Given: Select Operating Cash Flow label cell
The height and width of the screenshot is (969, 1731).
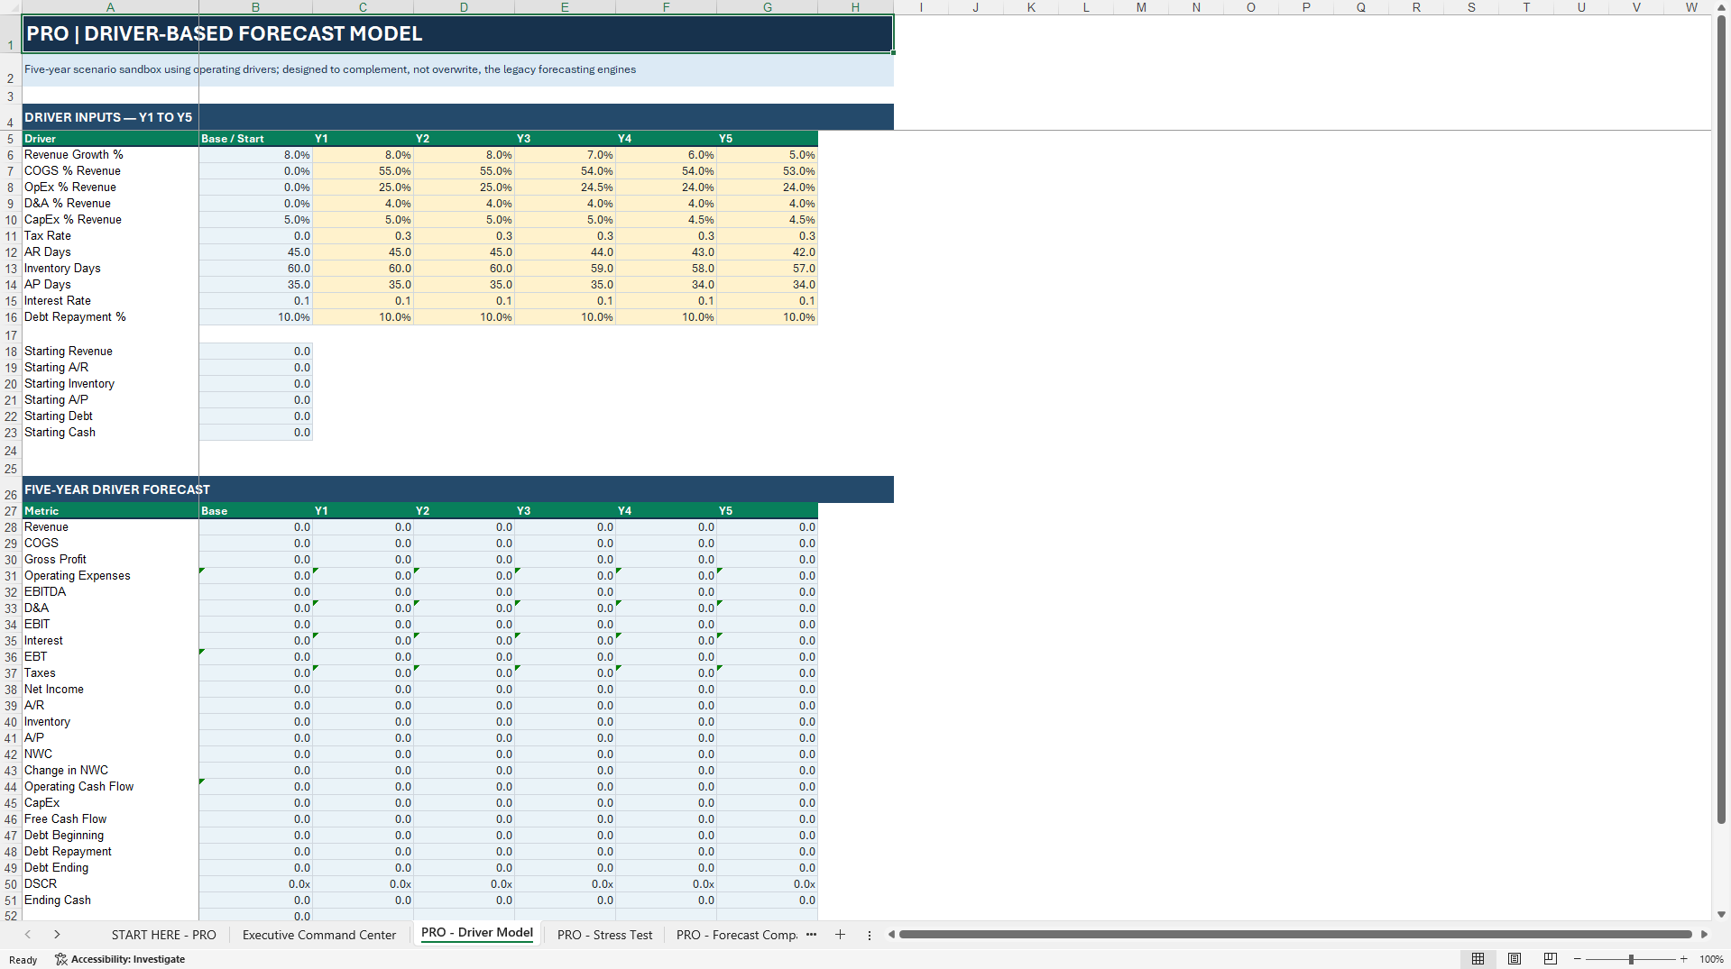Looking at the screenshot, I should coord(110,787).
